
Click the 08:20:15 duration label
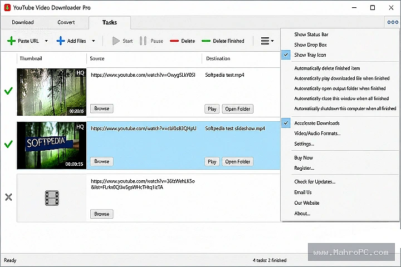(x=76, y=111)
